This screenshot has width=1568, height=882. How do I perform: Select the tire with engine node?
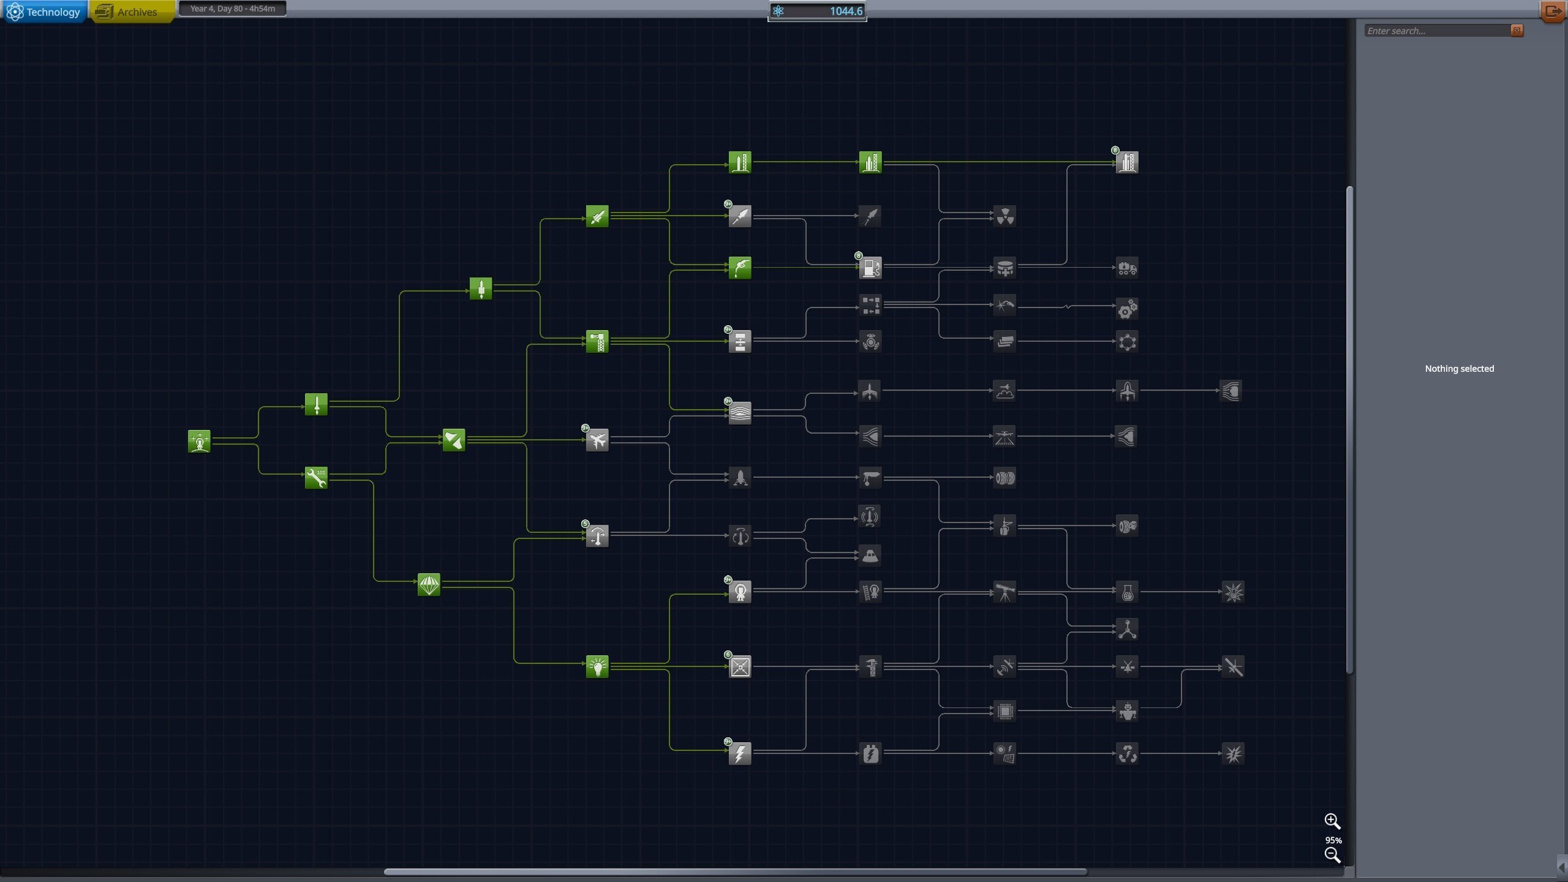coord(1127,526)
